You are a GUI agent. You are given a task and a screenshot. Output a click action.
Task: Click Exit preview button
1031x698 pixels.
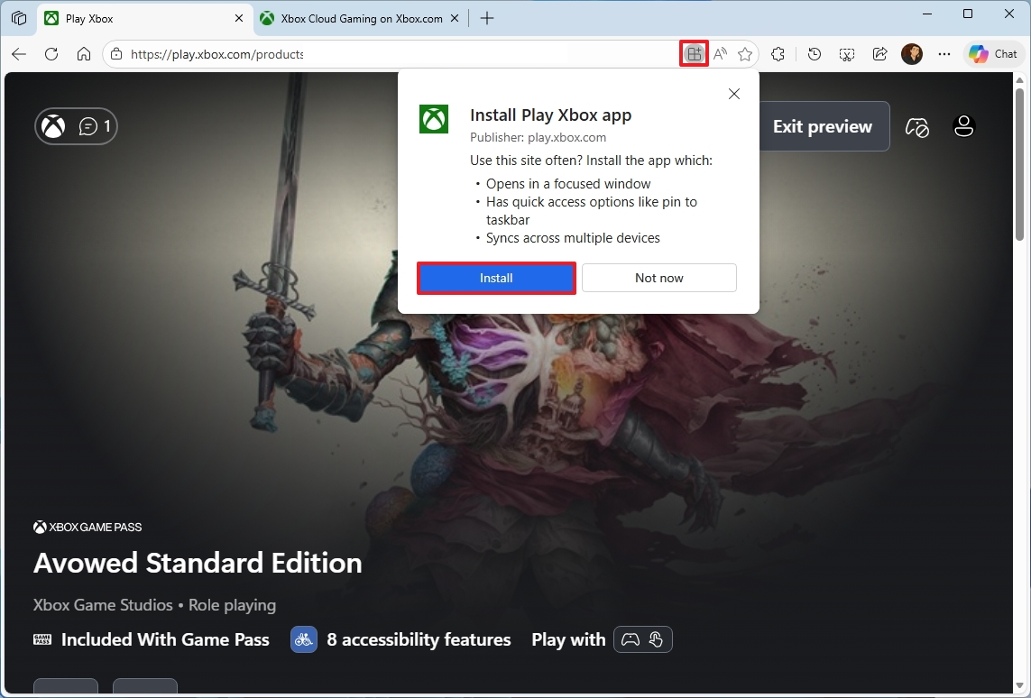(824, 126)
